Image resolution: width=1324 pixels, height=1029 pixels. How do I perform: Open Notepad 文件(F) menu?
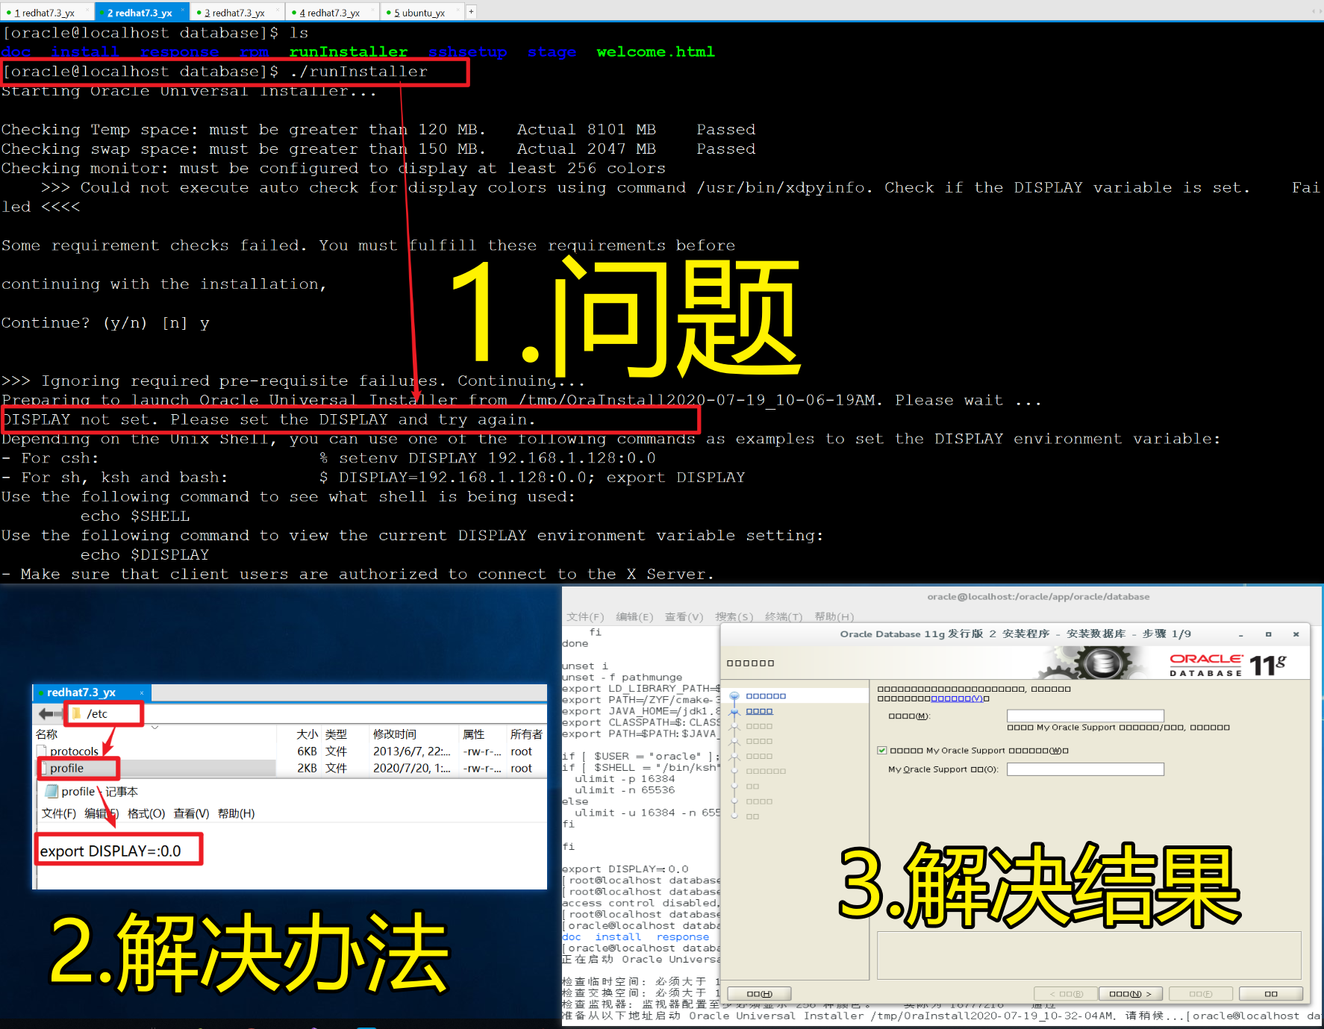click(x=58, y=813)
